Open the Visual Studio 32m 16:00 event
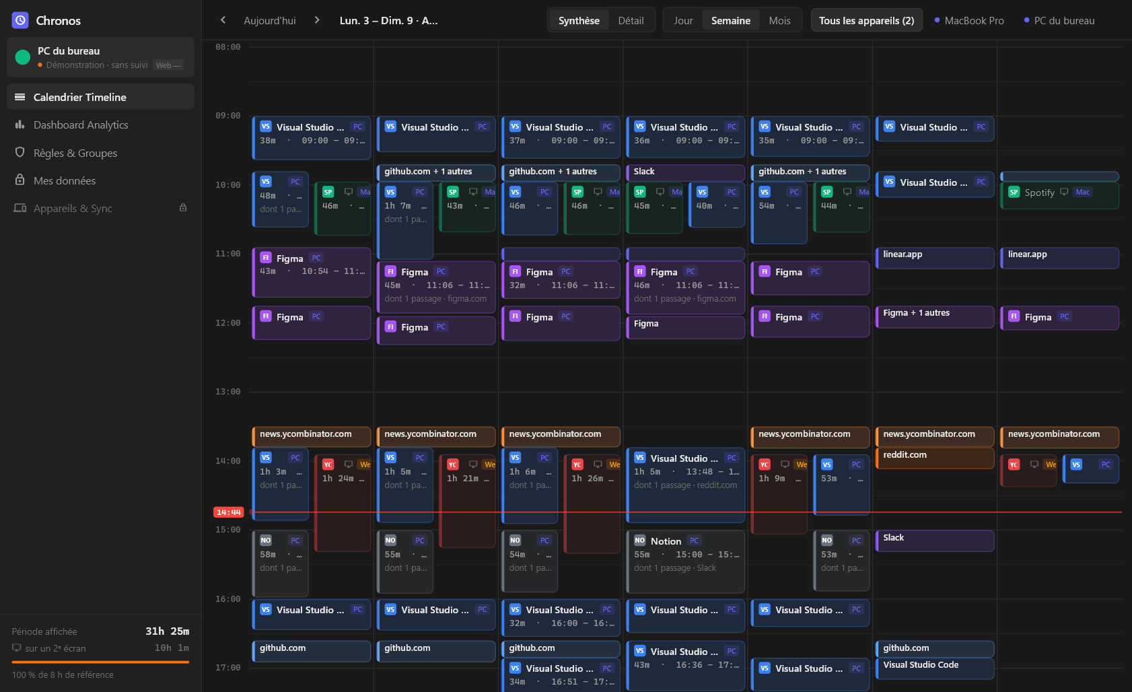The image size is (1132, 692). point(561,617)
